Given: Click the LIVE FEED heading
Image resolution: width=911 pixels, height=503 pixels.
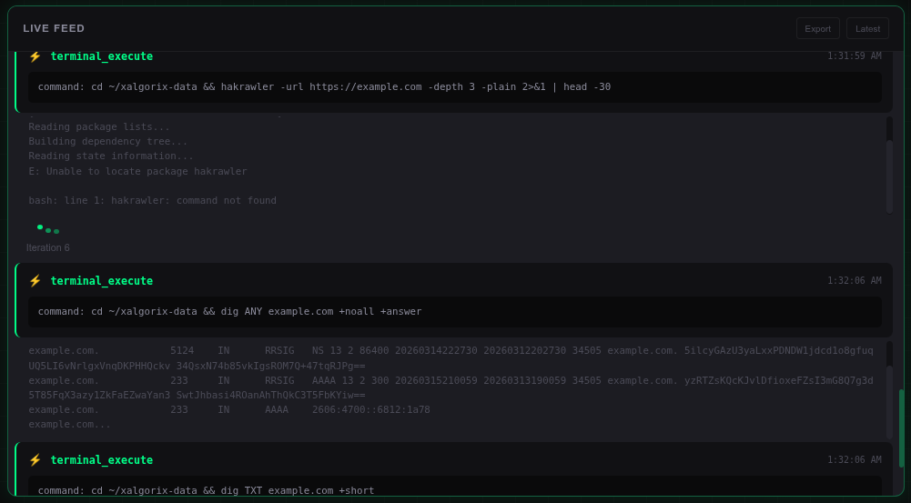Looking at the screenshot, I should click(54, 28).
